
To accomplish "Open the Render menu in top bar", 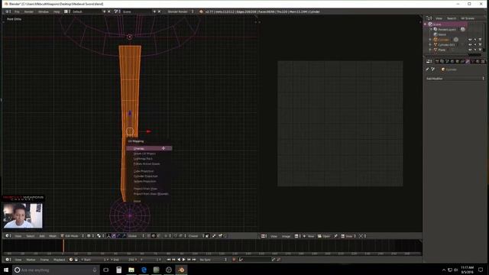I will (29, 11).
